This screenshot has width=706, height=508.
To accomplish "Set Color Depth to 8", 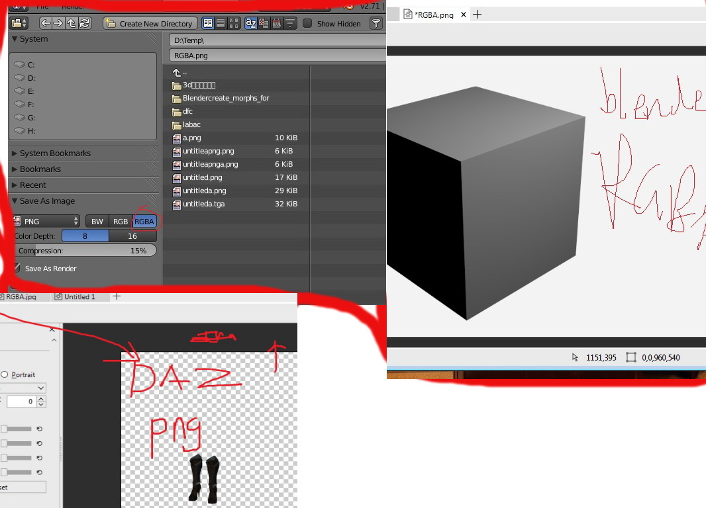I will click(x=85, y=236).
